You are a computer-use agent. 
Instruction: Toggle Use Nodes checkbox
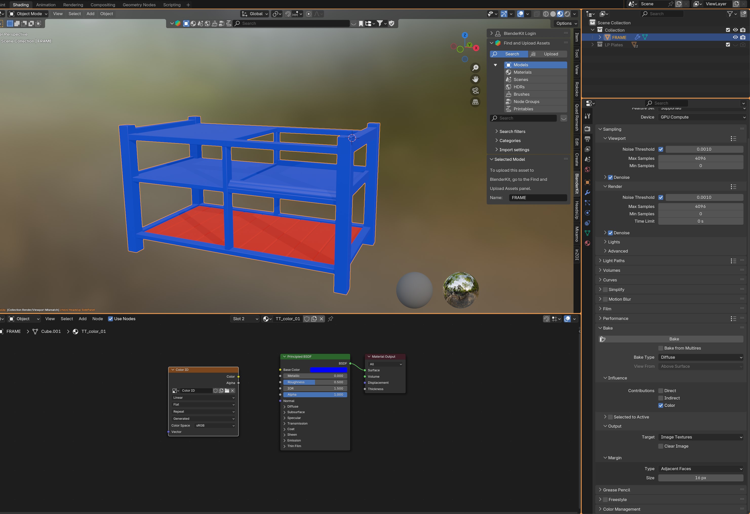point(110,319)
